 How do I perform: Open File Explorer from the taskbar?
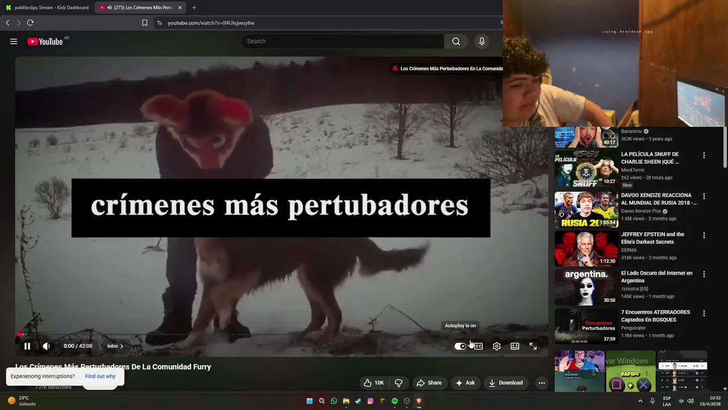[x=346, y=401]
